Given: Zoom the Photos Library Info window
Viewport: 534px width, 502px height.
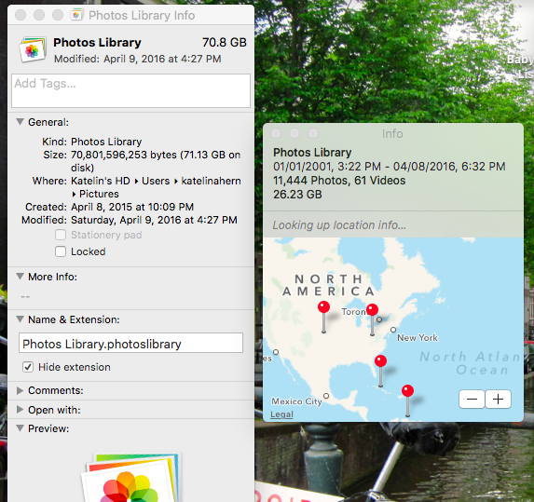Looking at the screenshot, I should pyautogui.click(x=58, y=15).
